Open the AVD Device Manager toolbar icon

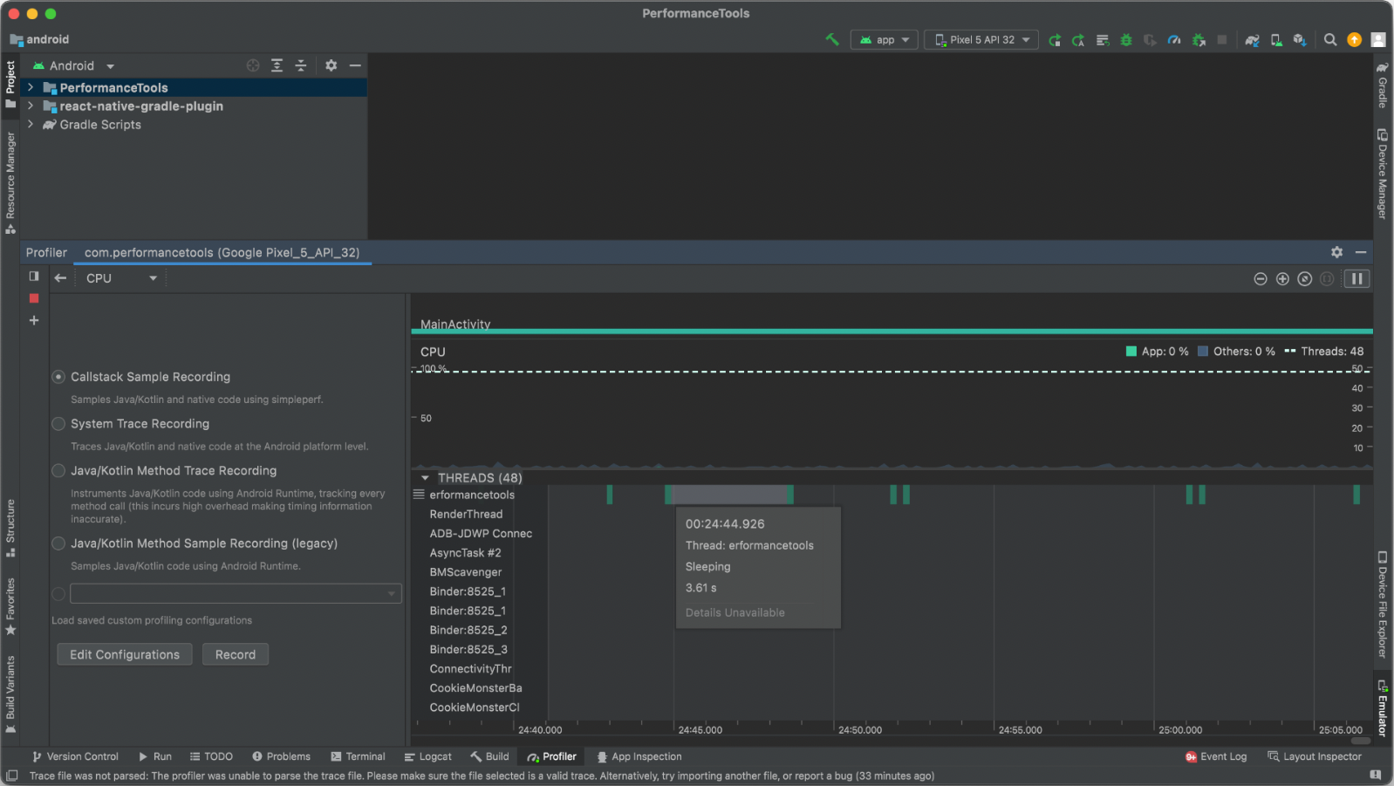[x=1276, y=40]
